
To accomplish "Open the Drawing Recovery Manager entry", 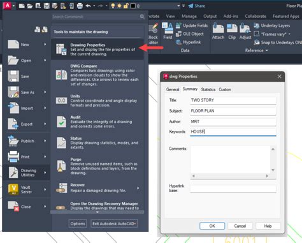I will (97, 206).
